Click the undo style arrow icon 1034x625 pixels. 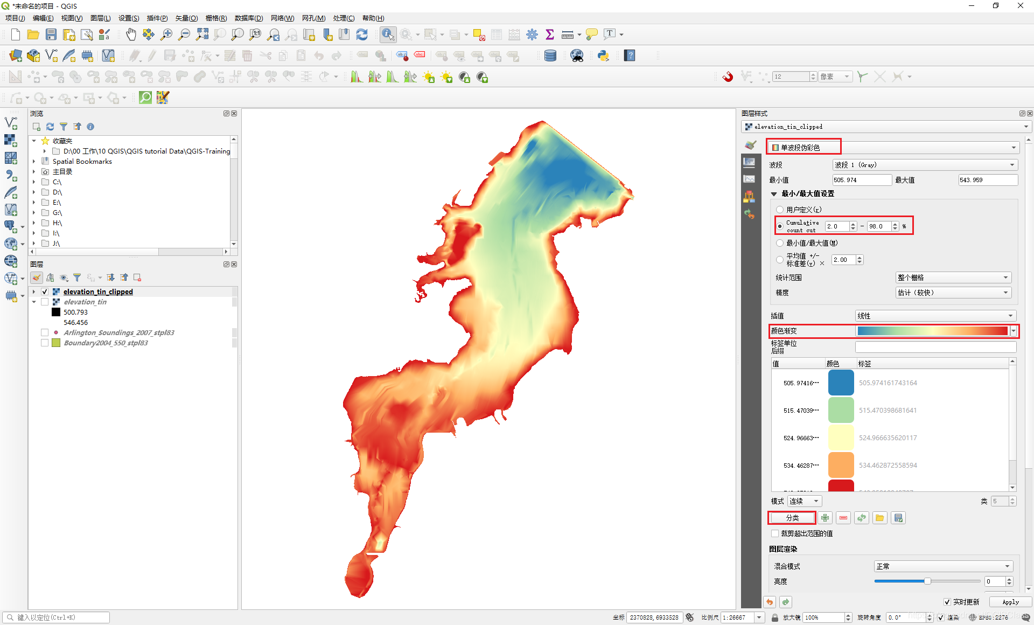(770, 602)
